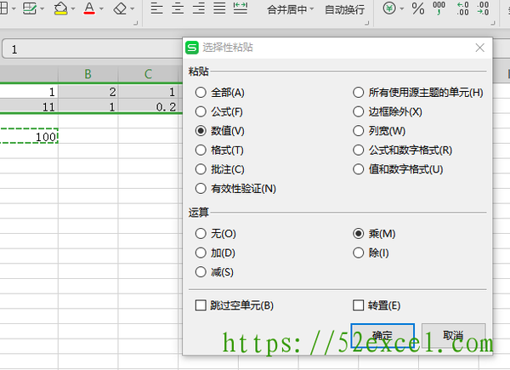The width and height of the screenshot is (510, 370).
Task: Click cell containing 0.2
Action: pos(148,106)
